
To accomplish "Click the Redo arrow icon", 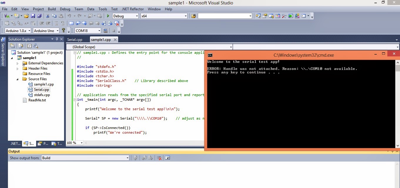I will (x=79, y=16).
